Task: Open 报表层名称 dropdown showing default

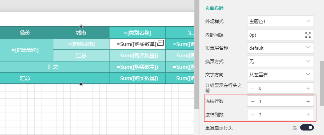Action: (x=280, y=48)
